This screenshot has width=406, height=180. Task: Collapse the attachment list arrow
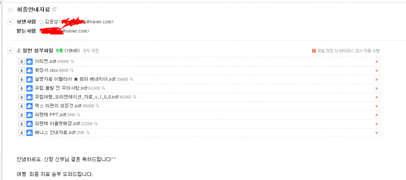(10, 51)
